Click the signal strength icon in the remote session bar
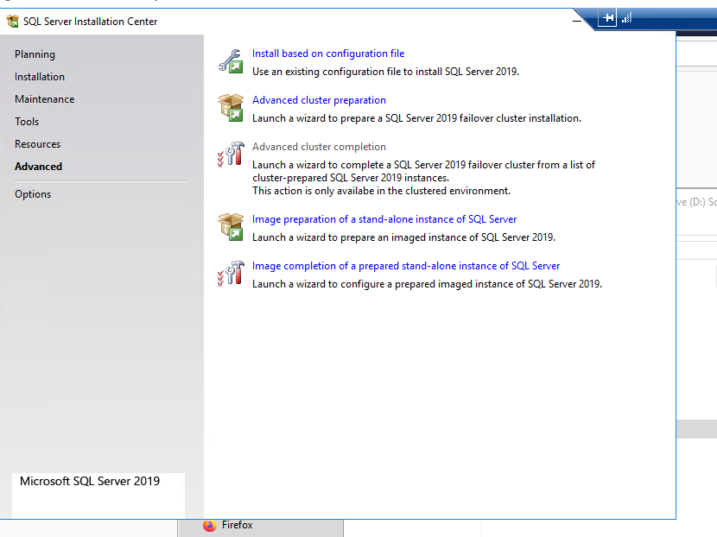The width and height of the screenshot is (717, 537). coord(627,18)
